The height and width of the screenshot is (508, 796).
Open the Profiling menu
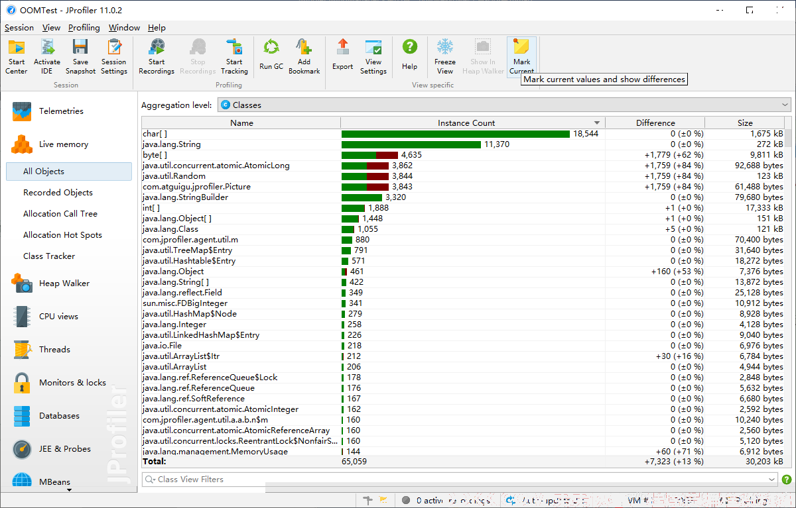(84, 28)
